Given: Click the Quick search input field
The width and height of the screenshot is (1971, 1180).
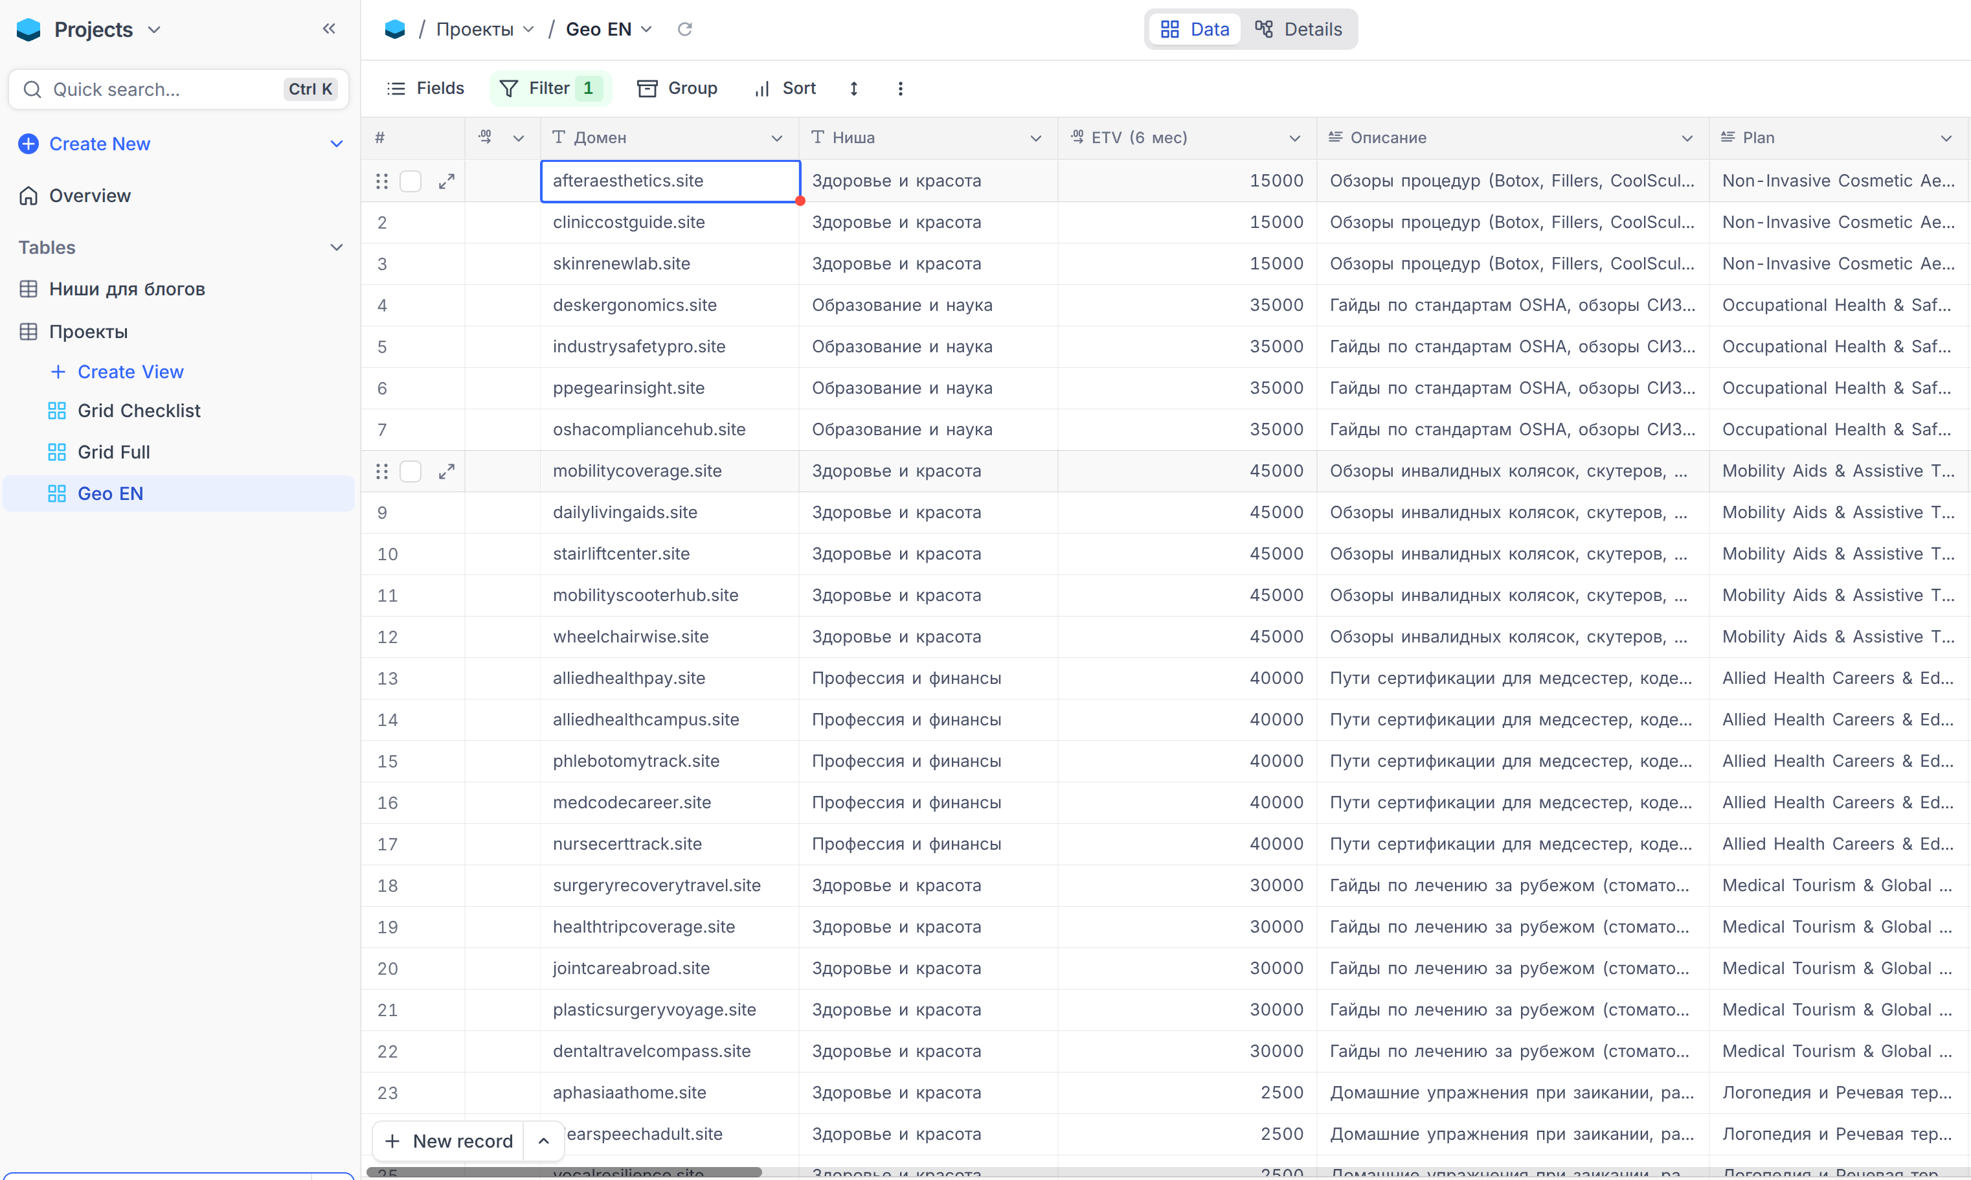Looking at the screenshot, I should [159, 89].
